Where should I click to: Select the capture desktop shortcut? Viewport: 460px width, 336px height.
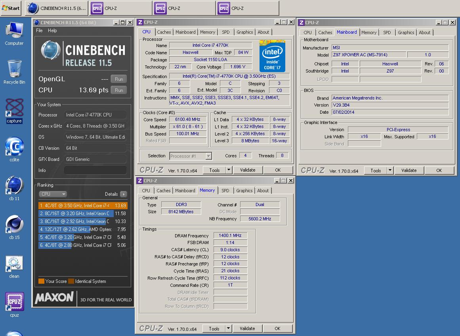(14, 111)
